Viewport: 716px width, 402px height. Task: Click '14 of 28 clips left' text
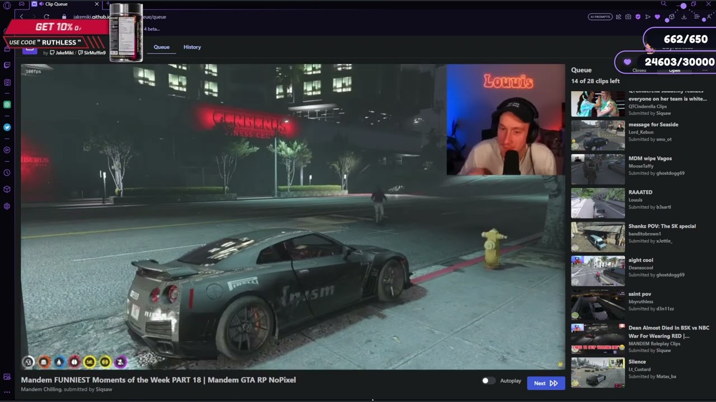[x=595, y=81]
